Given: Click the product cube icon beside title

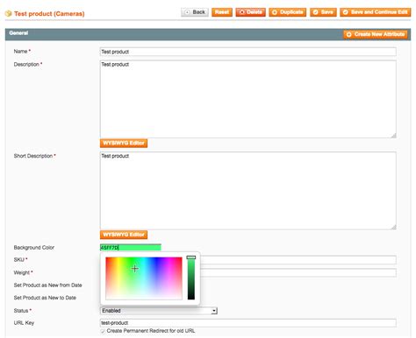Looking at the screenshot, I should (9, 13).
